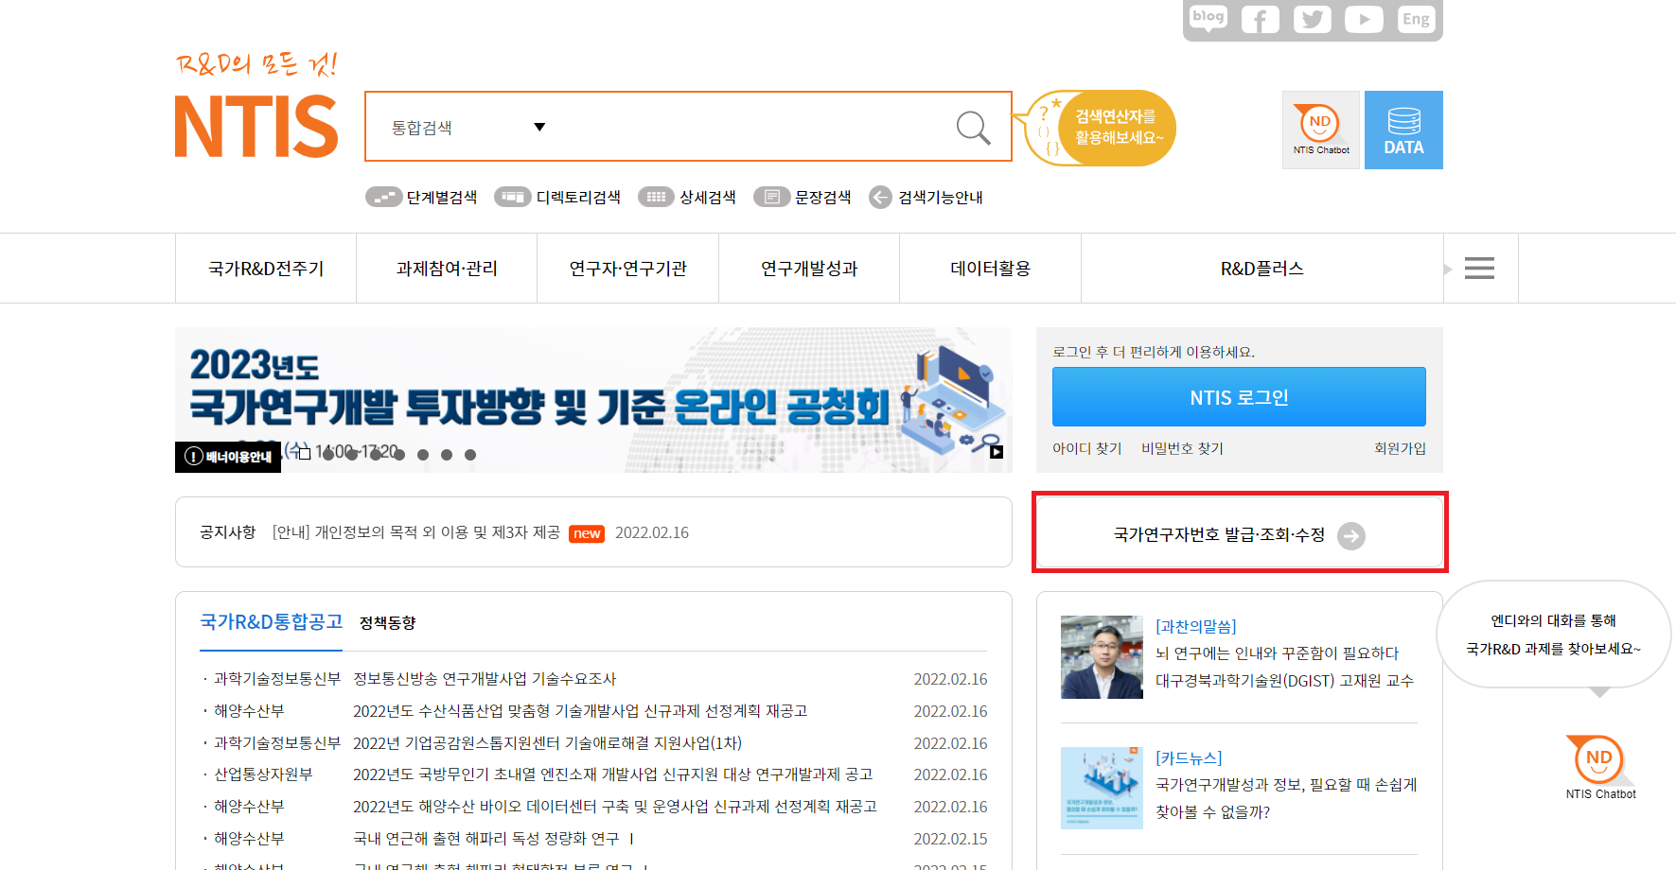This screenshot has height=870, width=1676.
Task: Expand the 통합검색 search category dropdown
Action: [469, 127]
